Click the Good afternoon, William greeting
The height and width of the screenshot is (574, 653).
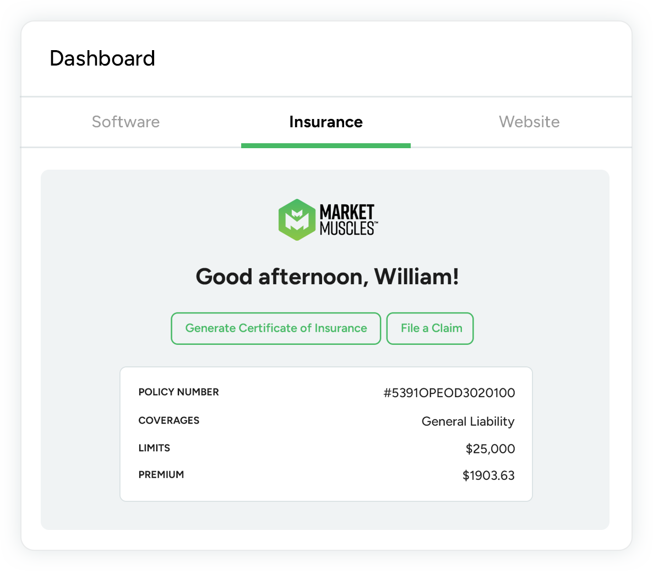point(327,277)
